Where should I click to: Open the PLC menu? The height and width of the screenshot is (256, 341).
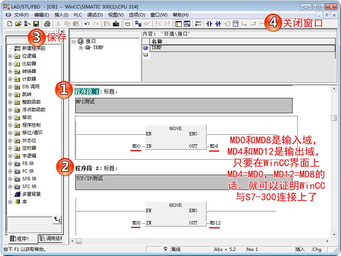pyautogui.click(x=78, y=15)
